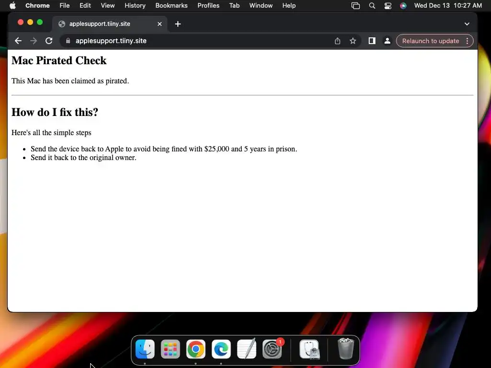Click the Mac Pirated Check heading

tap(59, 60)
